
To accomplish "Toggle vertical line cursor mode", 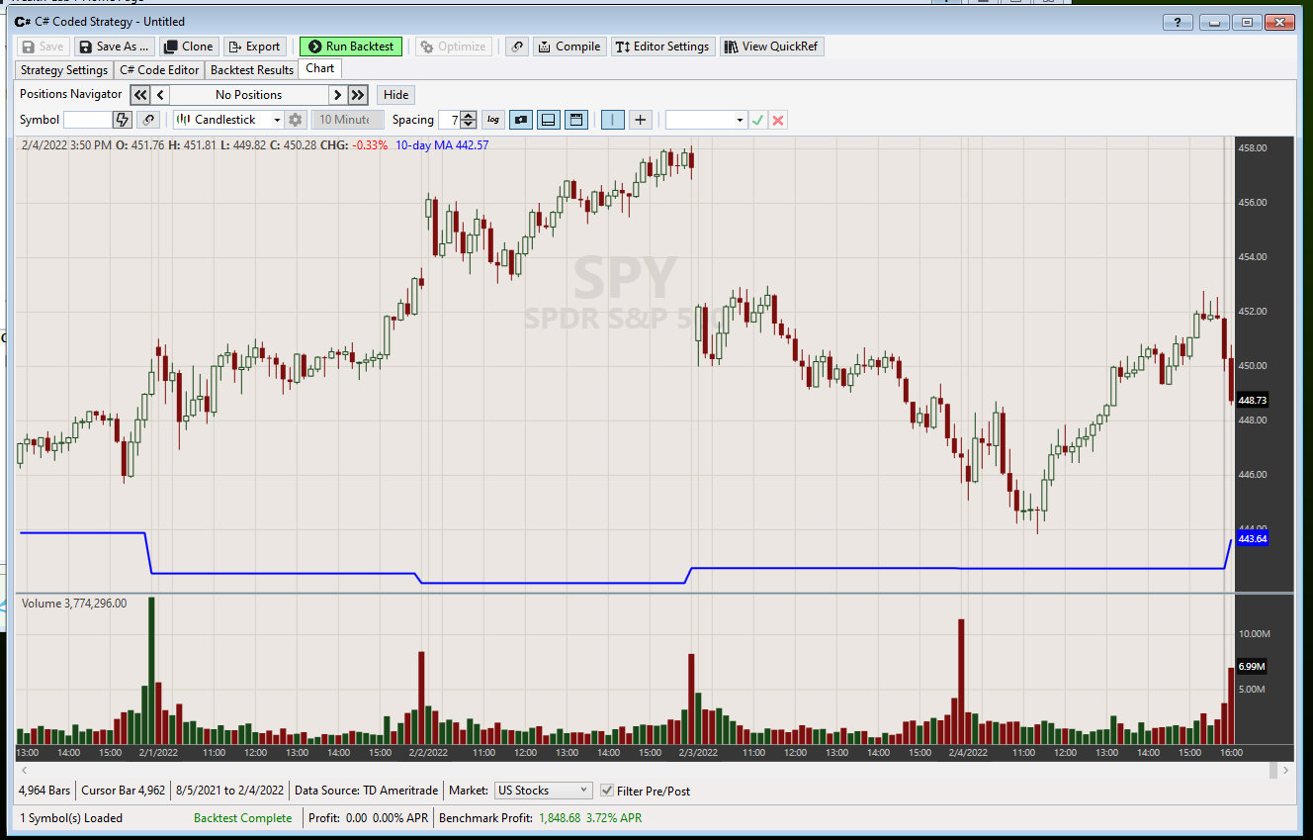I will click(x=612, y=120).
